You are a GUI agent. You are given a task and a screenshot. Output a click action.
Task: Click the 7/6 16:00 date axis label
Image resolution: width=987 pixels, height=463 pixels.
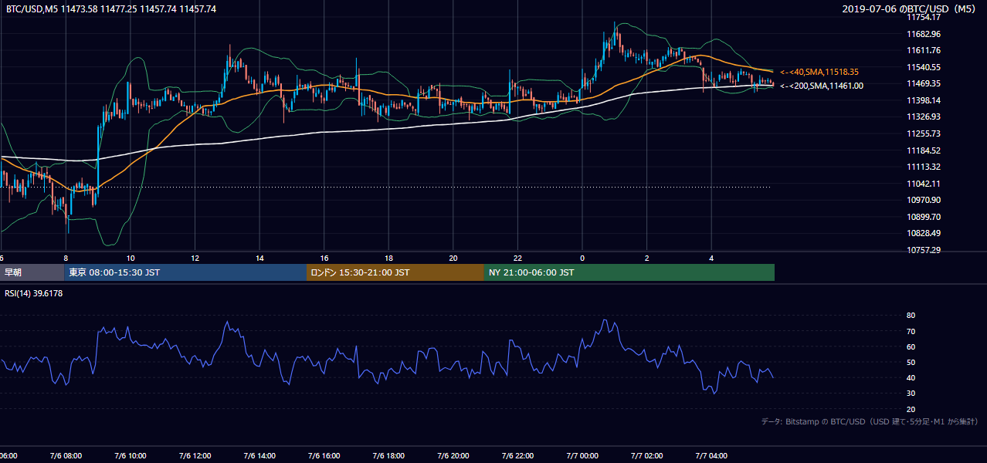tap(324, 455)
